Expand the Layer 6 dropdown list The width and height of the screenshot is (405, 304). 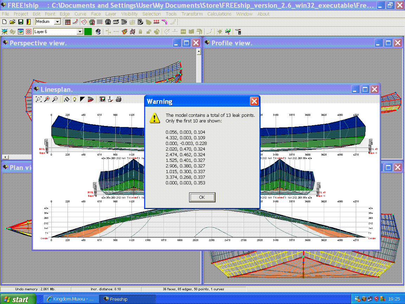(x=80, y=32)
